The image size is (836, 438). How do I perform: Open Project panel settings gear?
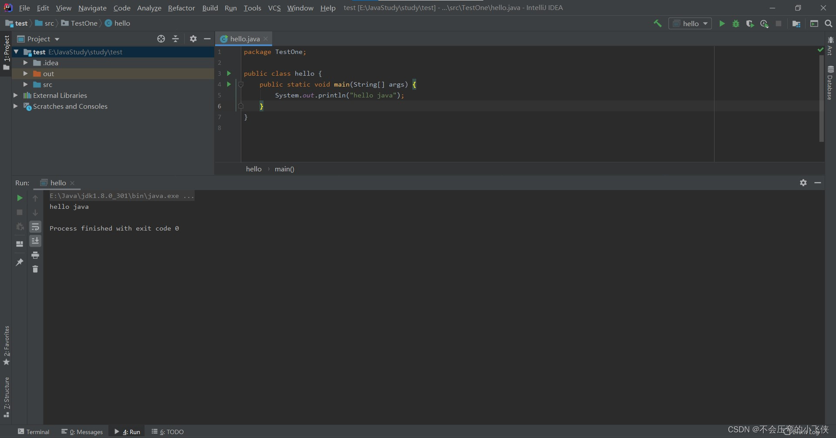(193, 39)
